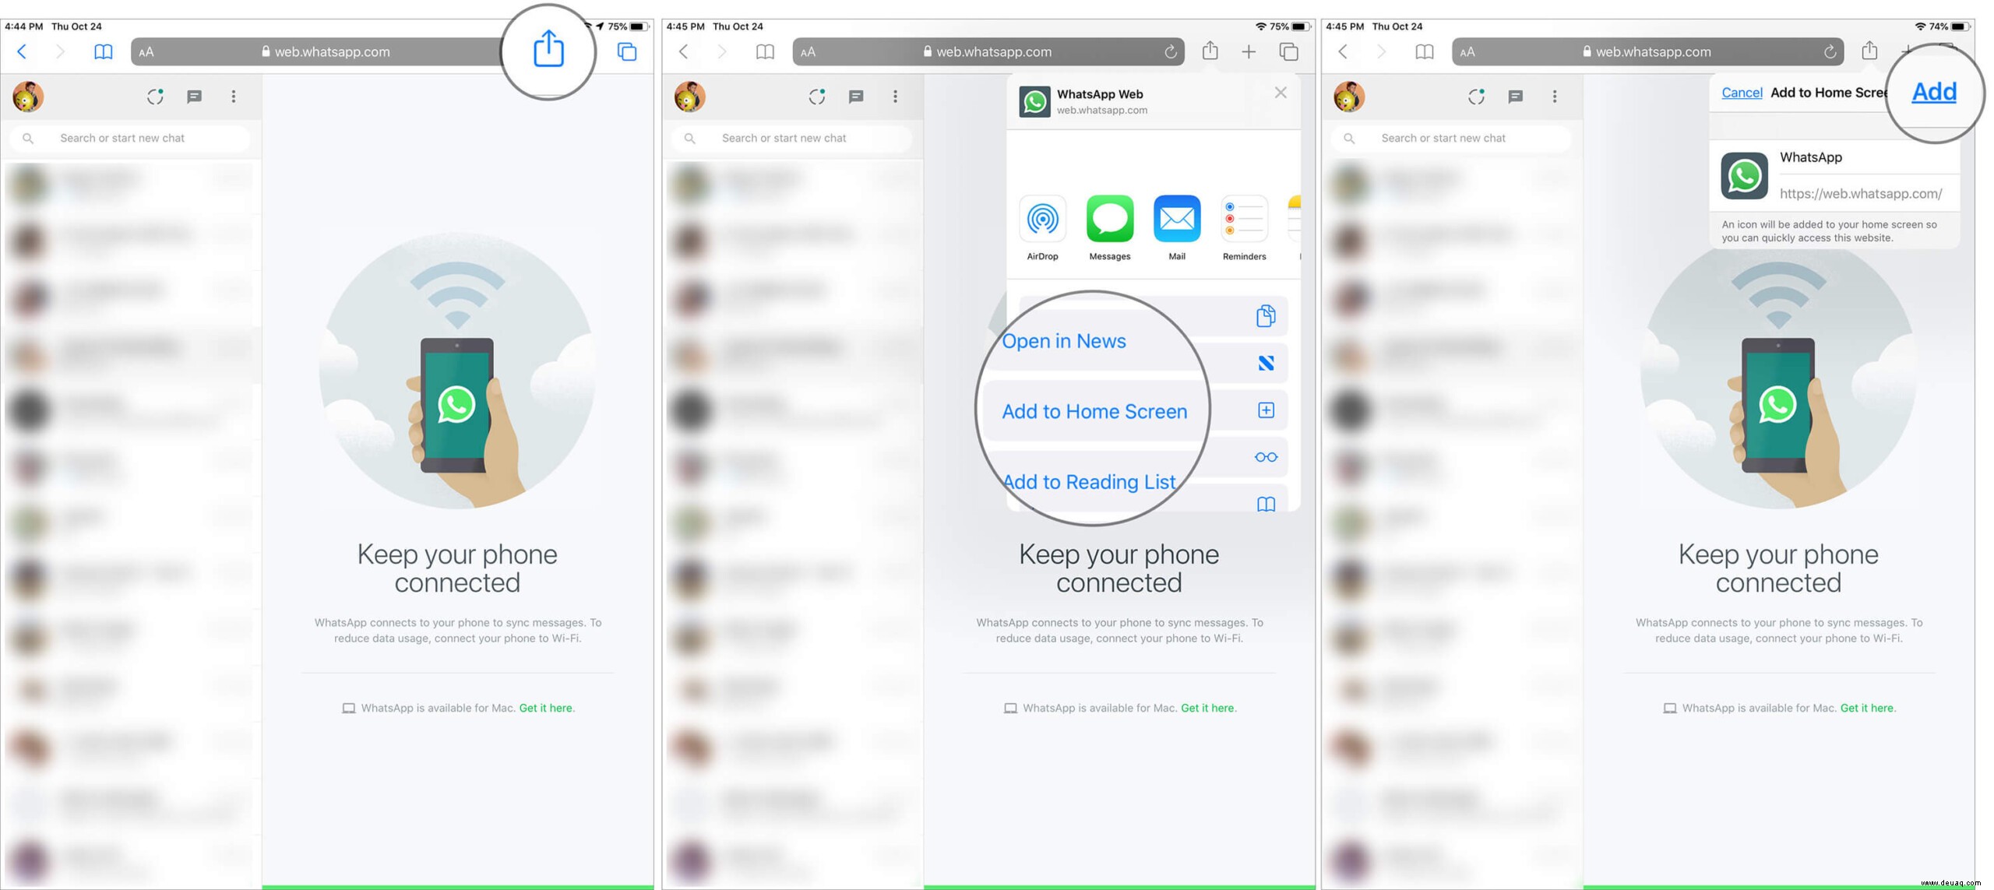Click the reload page icon in Safari

tap(1171, 51)
